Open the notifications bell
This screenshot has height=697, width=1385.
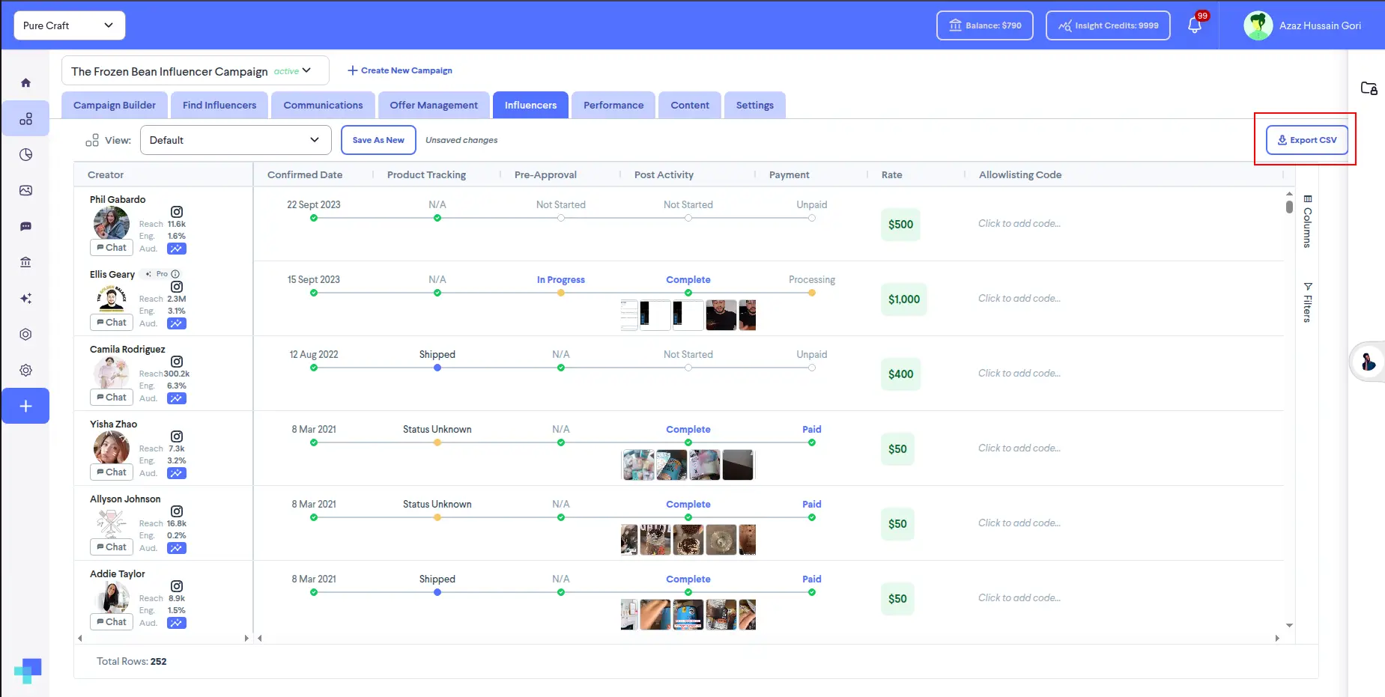[x=1195, y=25]
